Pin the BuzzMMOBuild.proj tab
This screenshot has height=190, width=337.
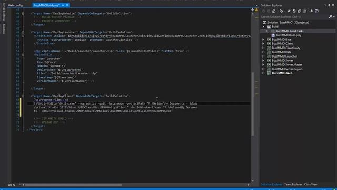(x=63, y=5)
